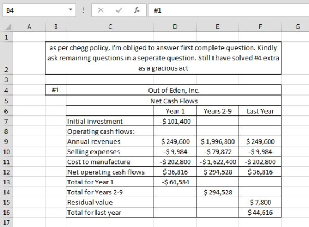Select column C header
The height and width of the screenshot is (227, 309).
click(110, 27)
